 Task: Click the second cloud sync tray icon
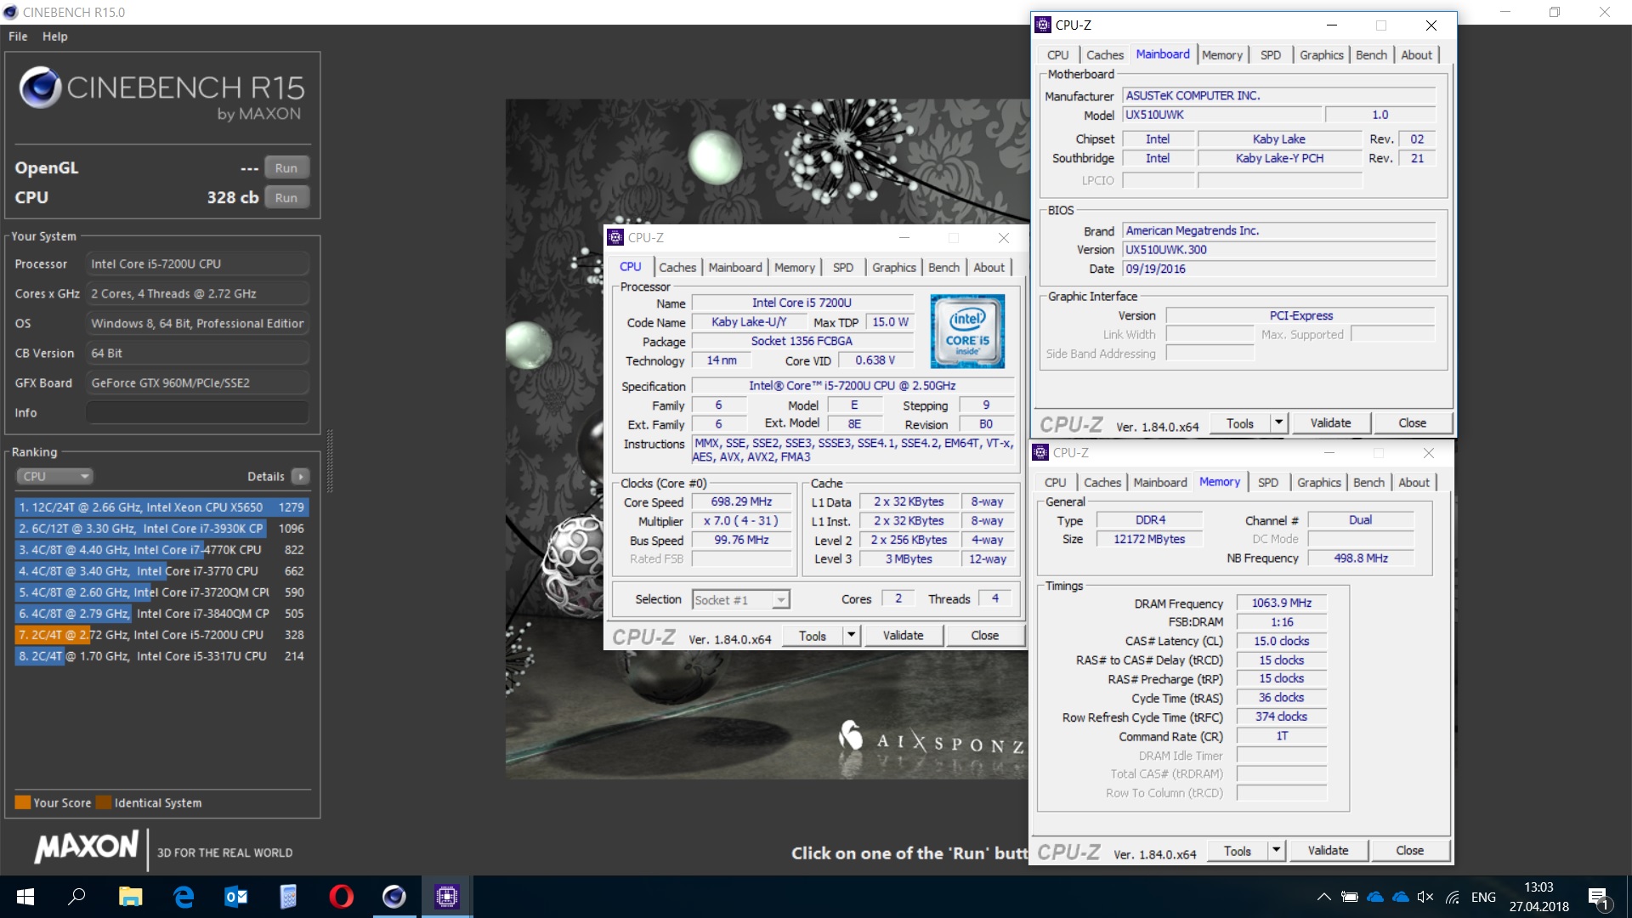point(1401,897)
